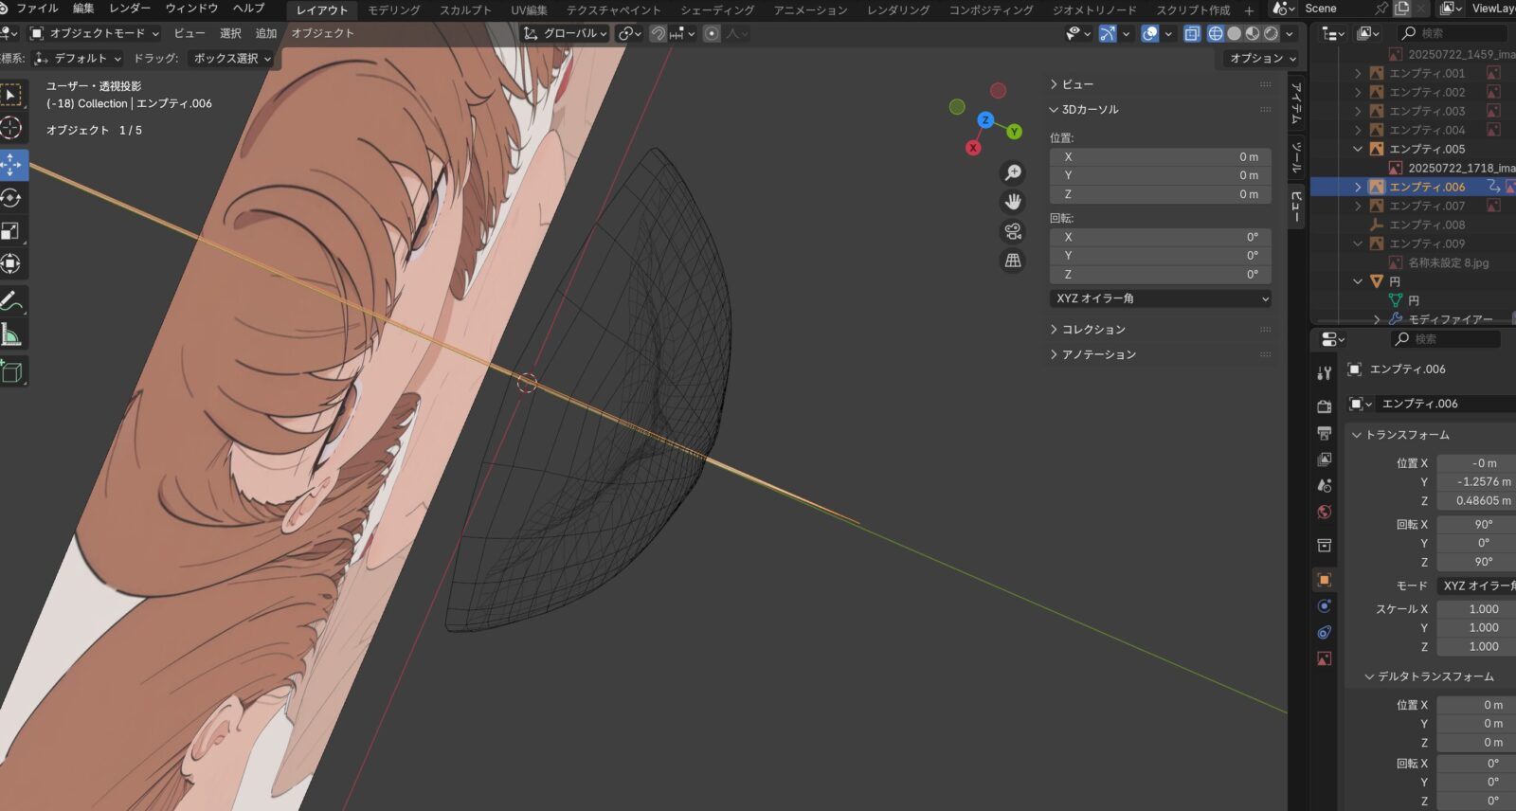
Task: Click the blue Z axis on navigation gizmo
Action: click(x=985, y=120)
